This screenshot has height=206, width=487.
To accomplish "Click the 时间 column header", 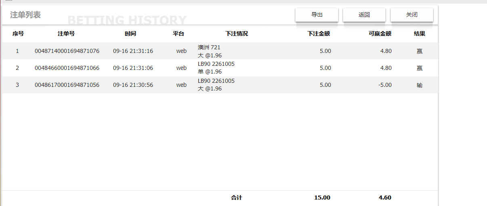I will 130,34.
